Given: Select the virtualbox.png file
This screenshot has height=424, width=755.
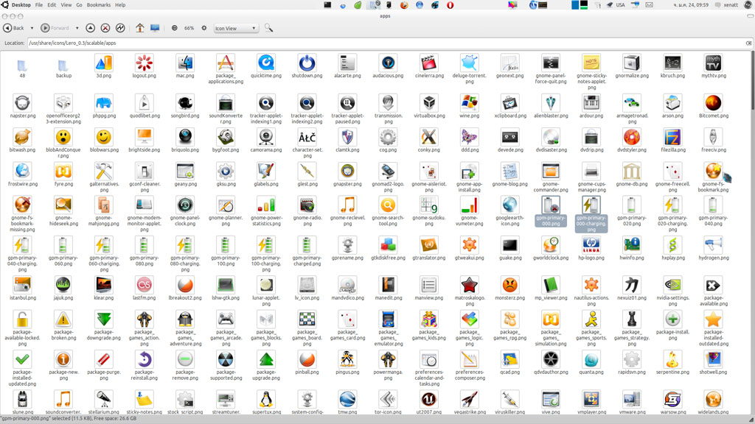Looking at the screenshot, I should tap(428, 106).
